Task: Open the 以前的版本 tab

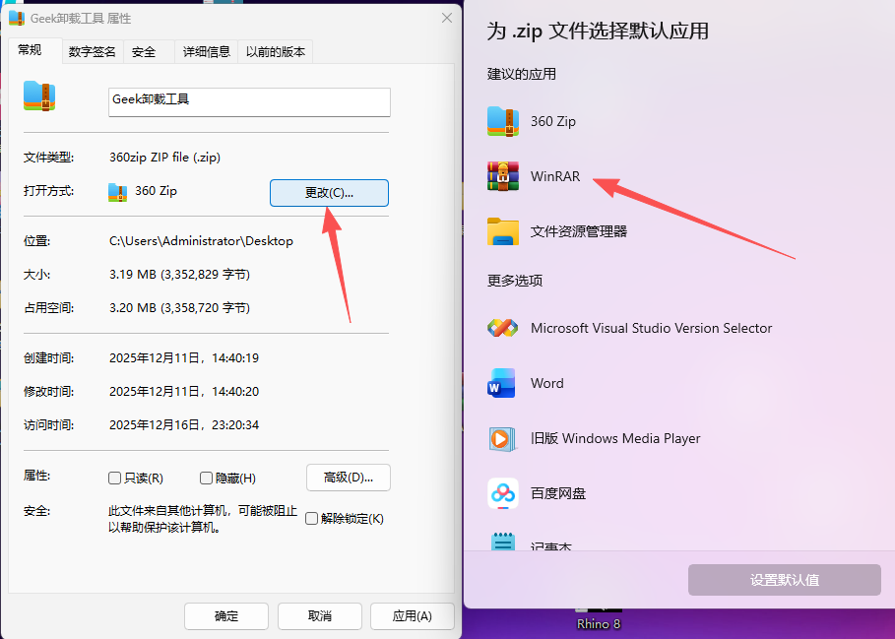Action: click(275, 51)
